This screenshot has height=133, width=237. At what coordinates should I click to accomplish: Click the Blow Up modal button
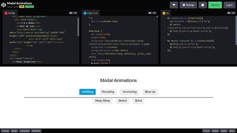click(150, 92)
